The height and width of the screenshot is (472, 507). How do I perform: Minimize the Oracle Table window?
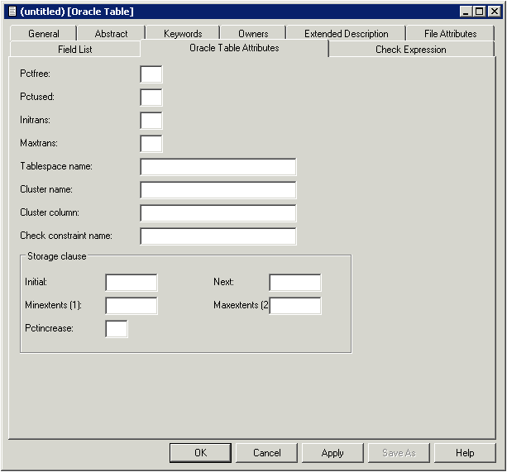(466, 12)
